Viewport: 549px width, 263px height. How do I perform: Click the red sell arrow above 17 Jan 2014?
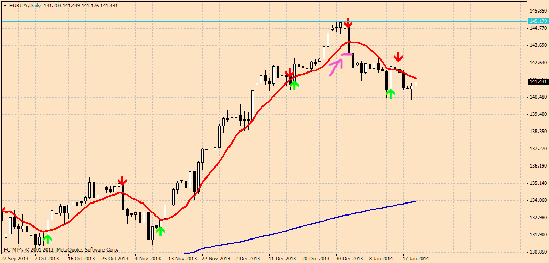(x=398, y=56)
